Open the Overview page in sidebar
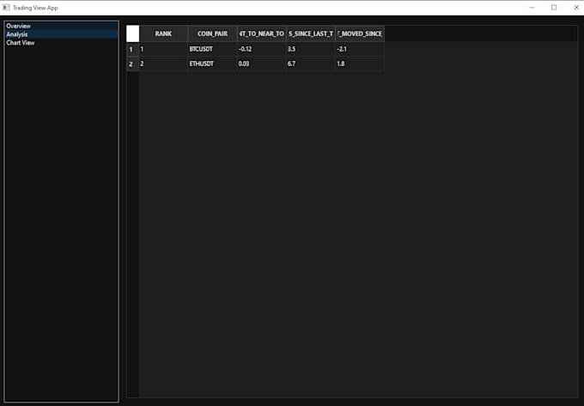The width and height of the screenshot is (584, 406). 62,26
